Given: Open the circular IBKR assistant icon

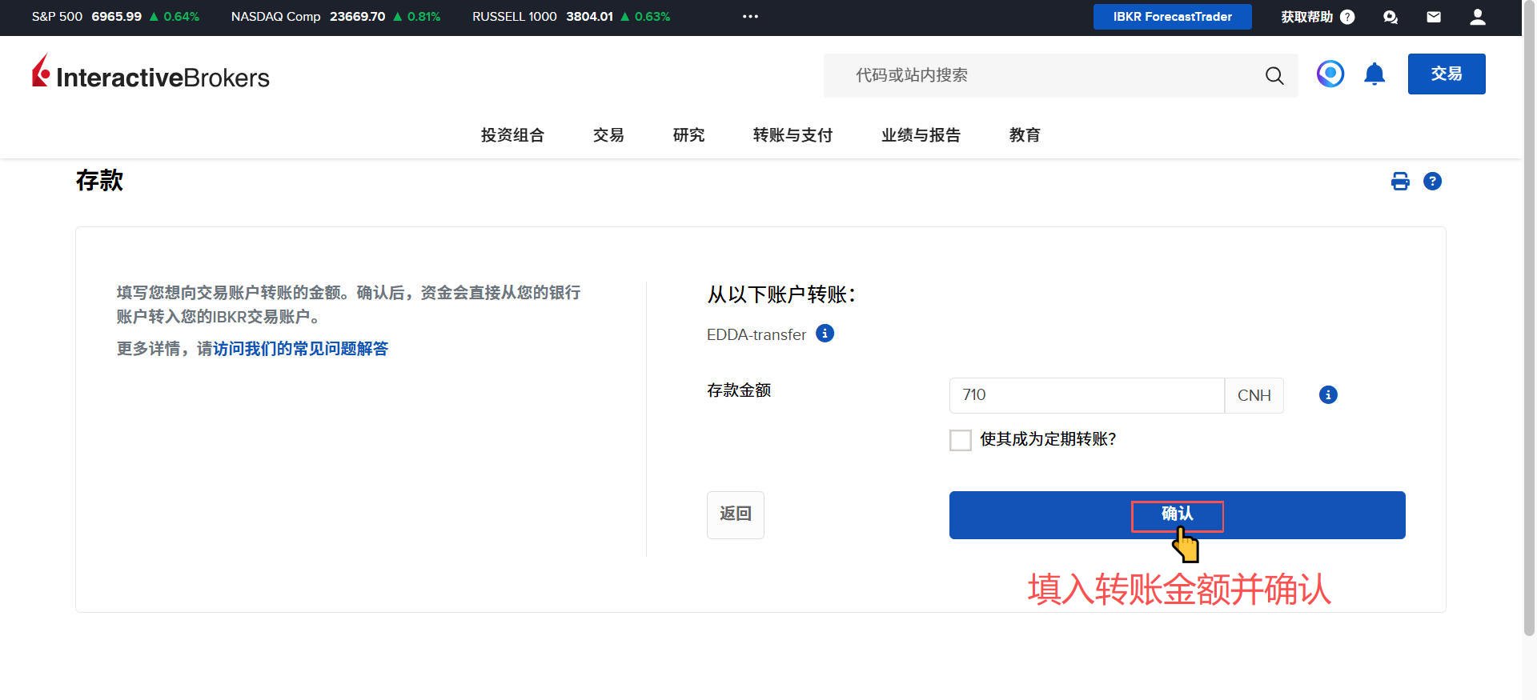Looking at the screenshot, I should click(x=1330, y=74).
